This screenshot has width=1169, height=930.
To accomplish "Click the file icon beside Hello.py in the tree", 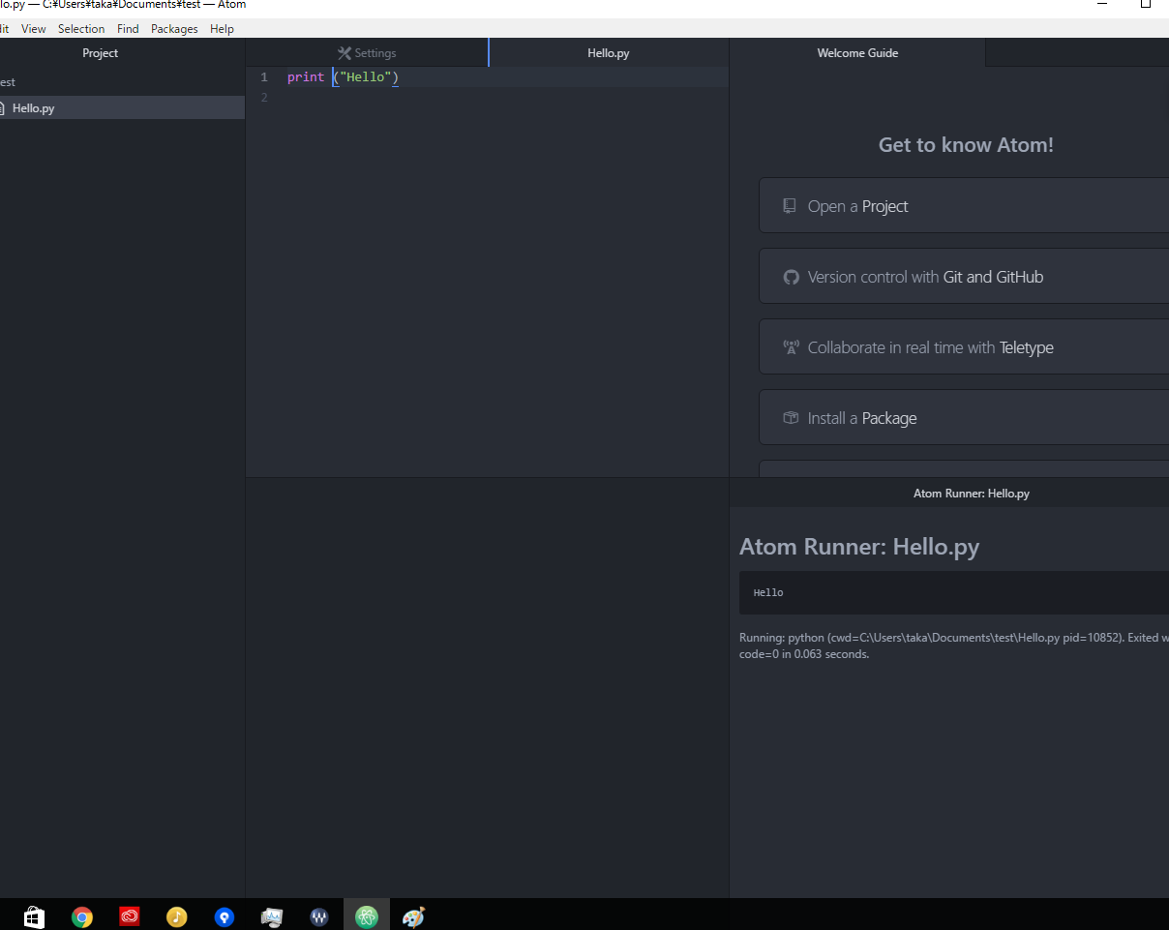I will point(2,108).
